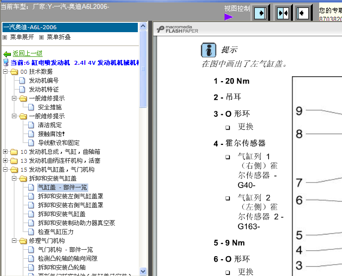Click the left-pointing view control arrow button
This screenshot has height=276, width=342.
coord(303,13)
